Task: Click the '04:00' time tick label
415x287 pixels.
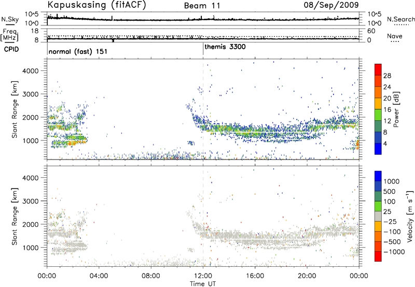Action: [x=99, y=276]
